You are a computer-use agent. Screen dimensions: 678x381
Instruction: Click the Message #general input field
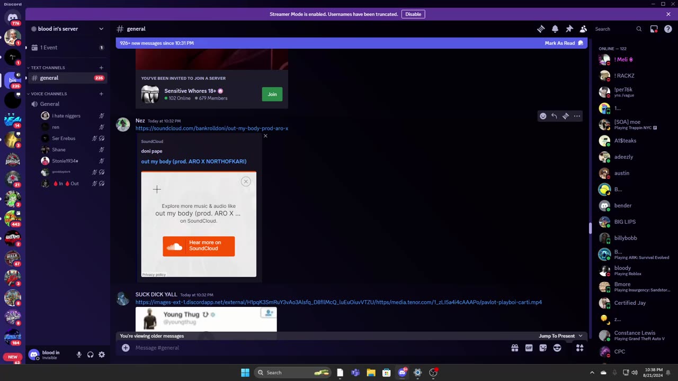point(318,348)
